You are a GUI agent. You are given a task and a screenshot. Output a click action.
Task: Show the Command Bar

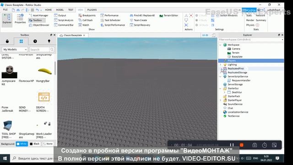(64, 25)
